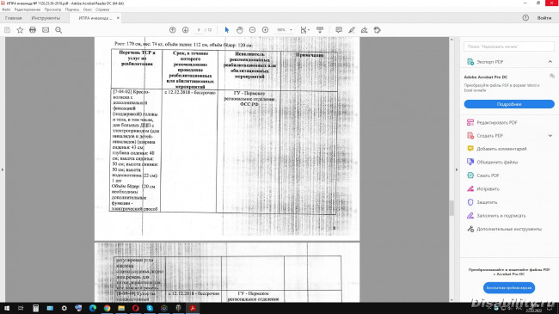559x314 pixels.
Task: Zoom in with plus icon
Action: tap(265, 30)
